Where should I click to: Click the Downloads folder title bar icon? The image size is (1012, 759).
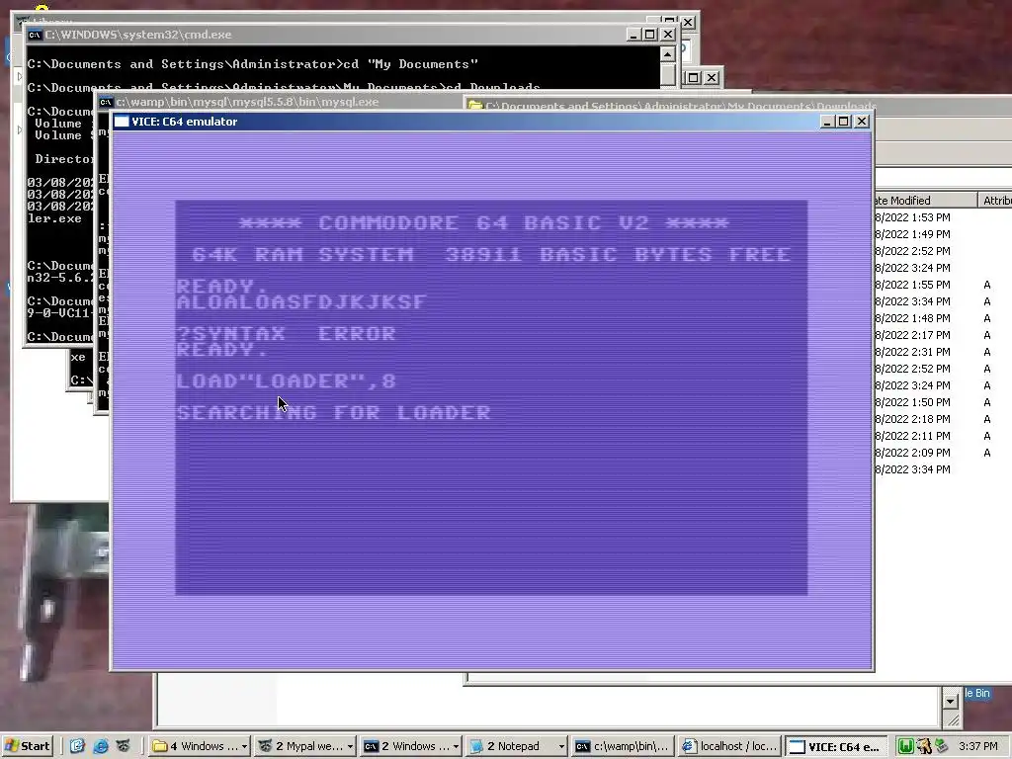pyautogui.click(x=475, y=106)
